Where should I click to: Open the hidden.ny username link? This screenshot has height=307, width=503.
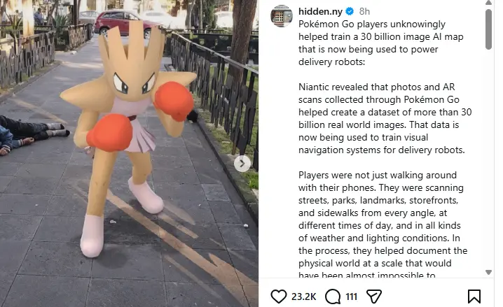tap(320, 11)
